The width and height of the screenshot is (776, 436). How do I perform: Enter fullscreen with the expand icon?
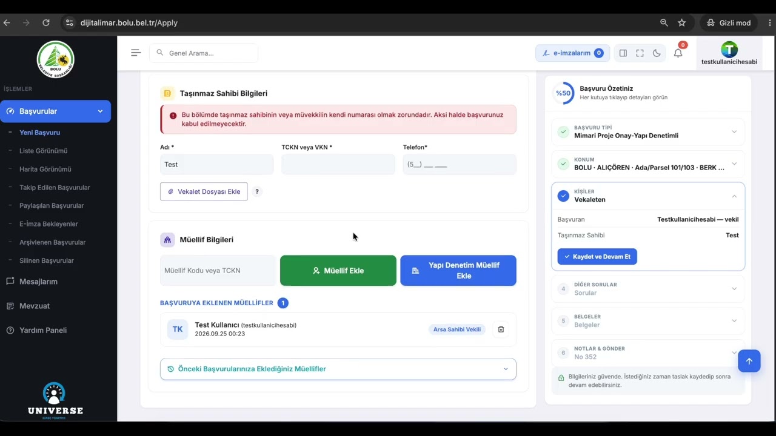point(640,53)
